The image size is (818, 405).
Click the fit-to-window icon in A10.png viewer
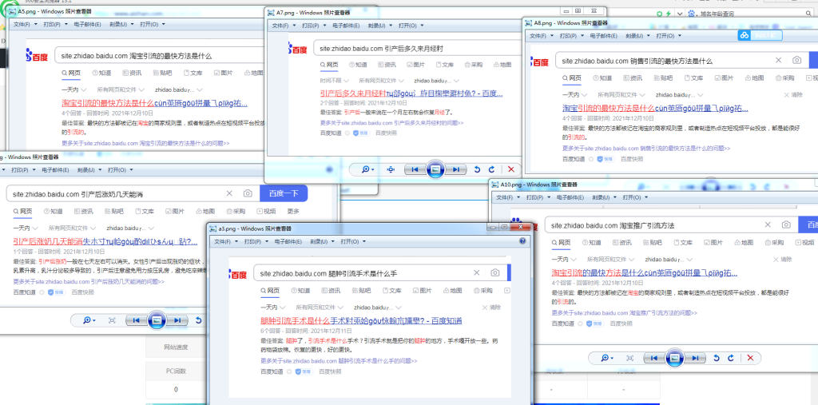630,358
